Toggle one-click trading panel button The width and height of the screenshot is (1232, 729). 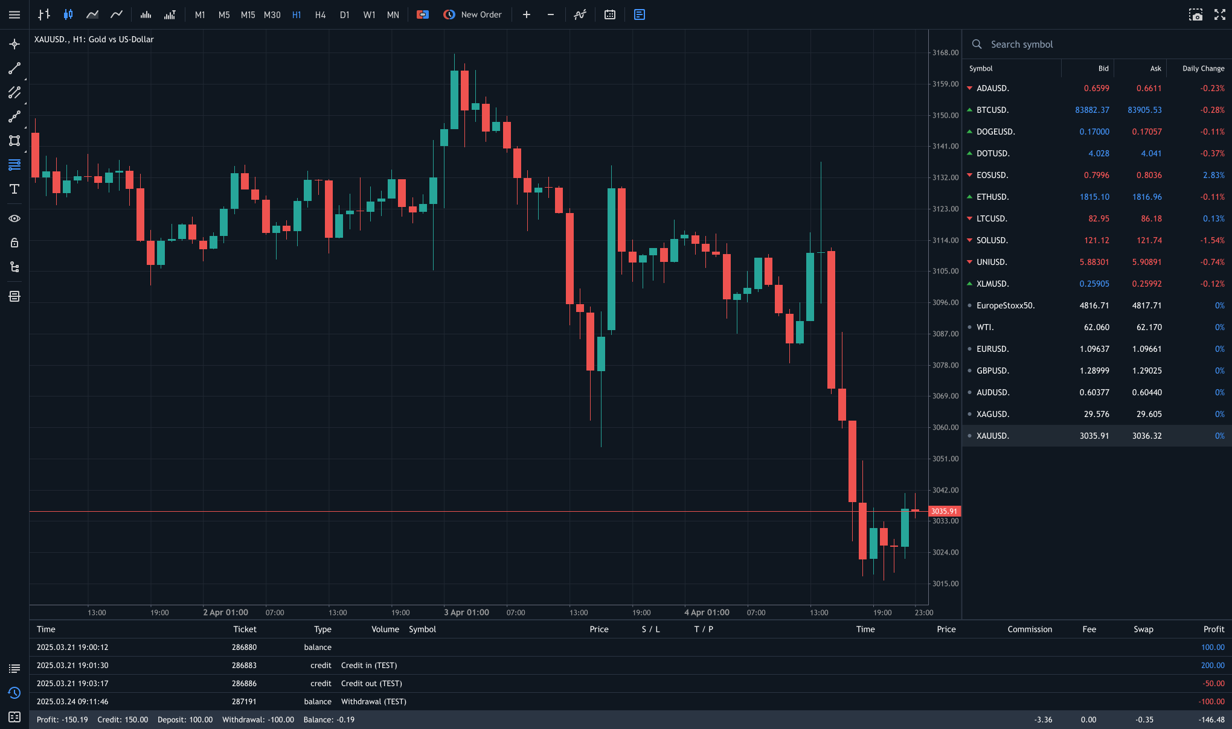(423, 14)
